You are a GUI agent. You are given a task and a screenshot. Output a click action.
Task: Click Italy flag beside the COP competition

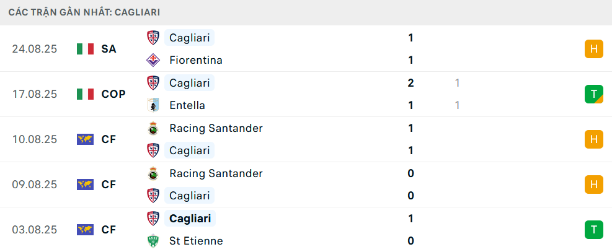(x=85, y=94)
